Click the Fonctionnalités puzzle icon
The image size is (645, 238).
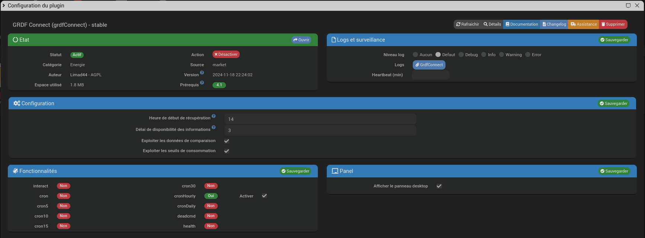(16, 171)
